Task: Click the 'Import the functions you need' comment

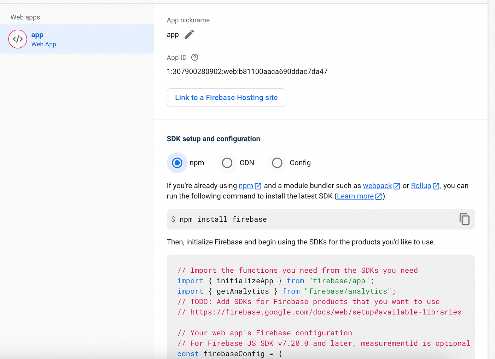Action: [x=297, y=270]
